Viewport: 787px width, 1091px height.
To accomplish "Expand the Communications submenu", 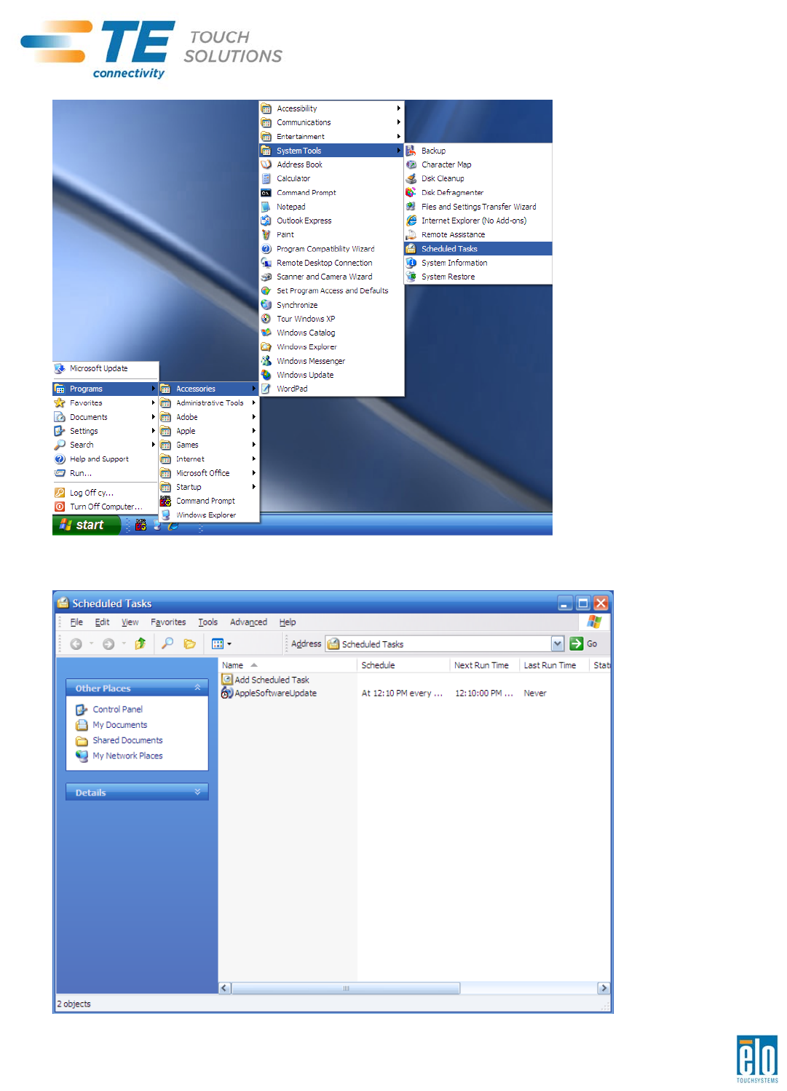I will pyautogui.click(x=331, y=122).
